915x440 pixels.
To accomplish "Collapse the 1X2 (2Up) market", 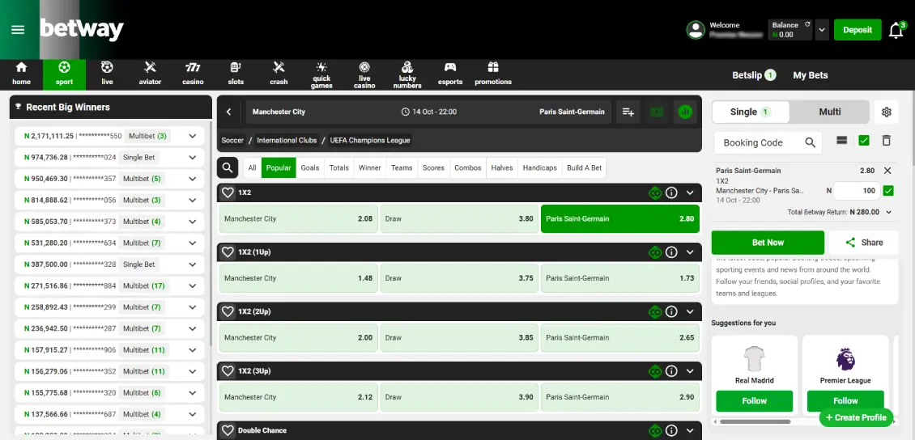I will pyautogui.click(x=691, y=311).
